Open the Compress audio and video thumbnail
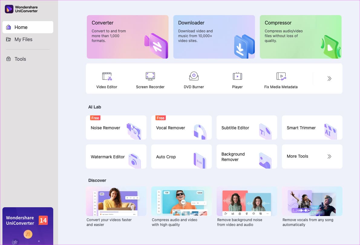 click(182, 201)
